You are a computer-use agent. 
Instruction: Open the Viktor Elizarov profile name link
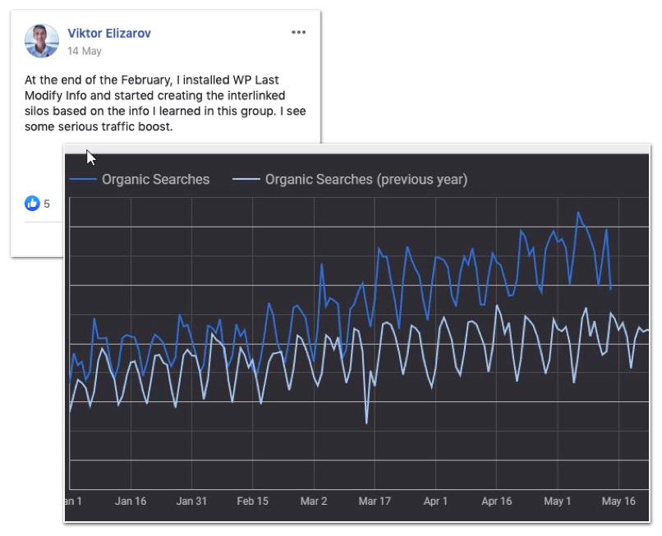[108, 34]
